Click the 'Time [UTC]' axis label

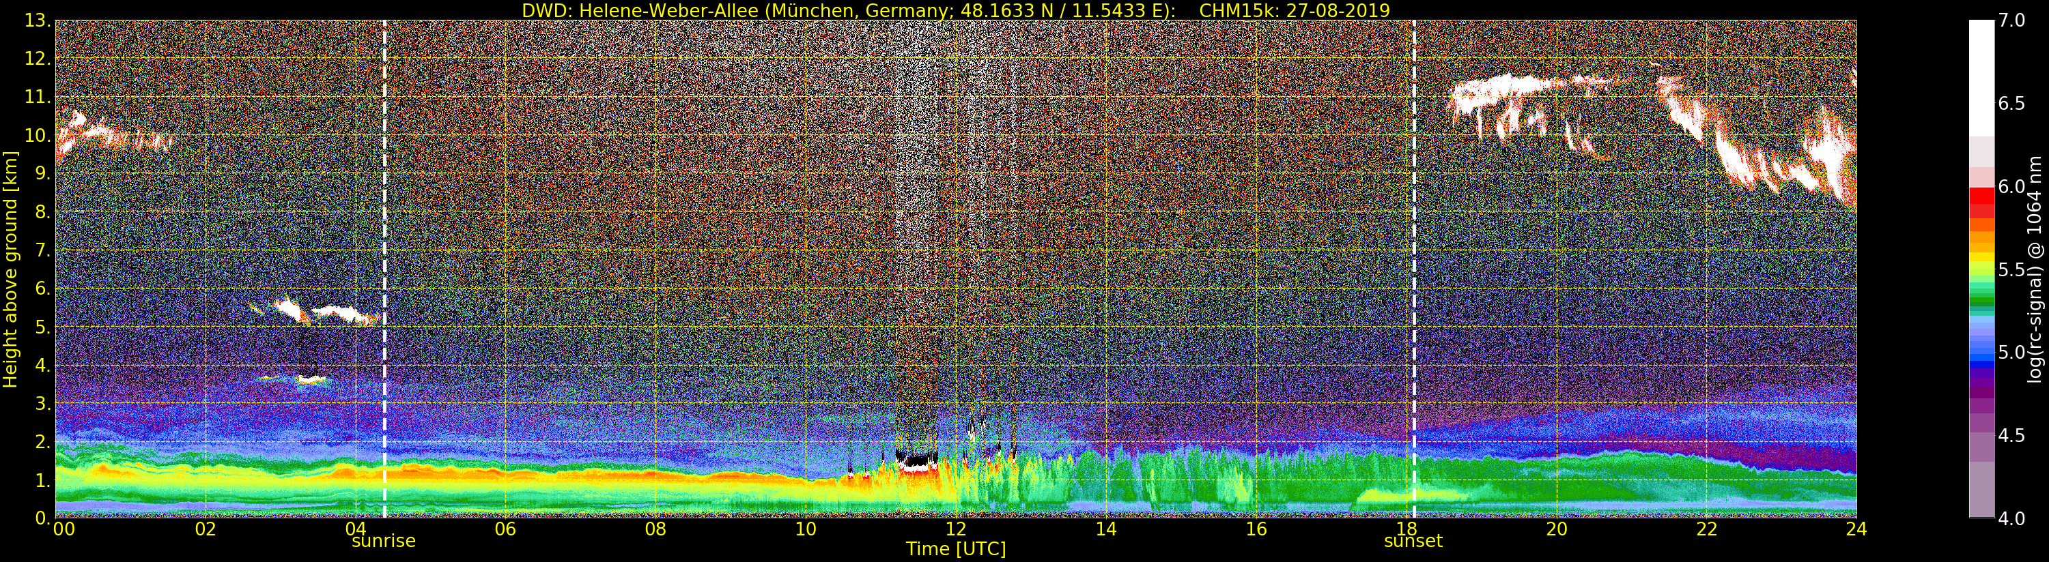coord(956,548)
